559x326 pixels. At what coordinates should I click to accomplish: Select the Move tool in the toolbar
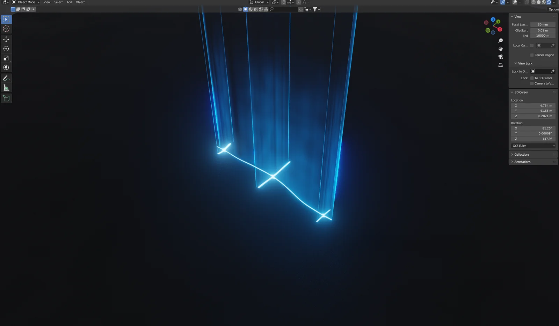[6, 39]
